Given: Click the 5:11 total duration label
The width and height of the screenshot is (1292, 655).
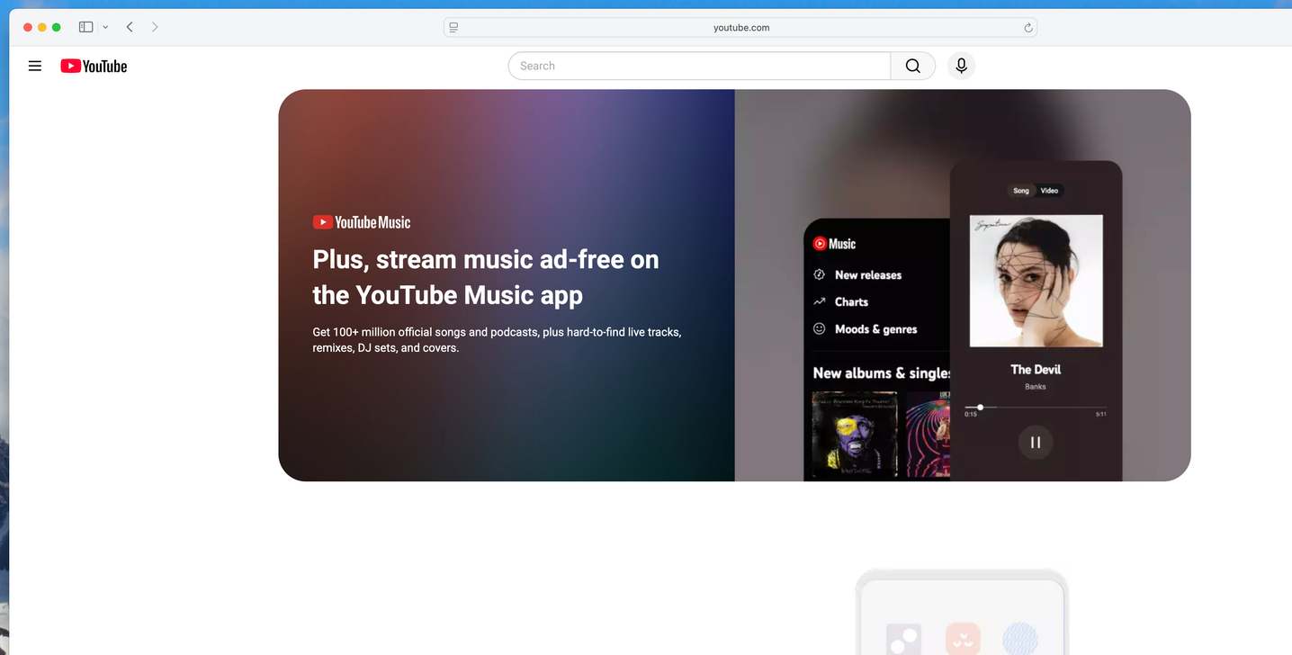Looking at the screenshot, I should [1100, 415].
